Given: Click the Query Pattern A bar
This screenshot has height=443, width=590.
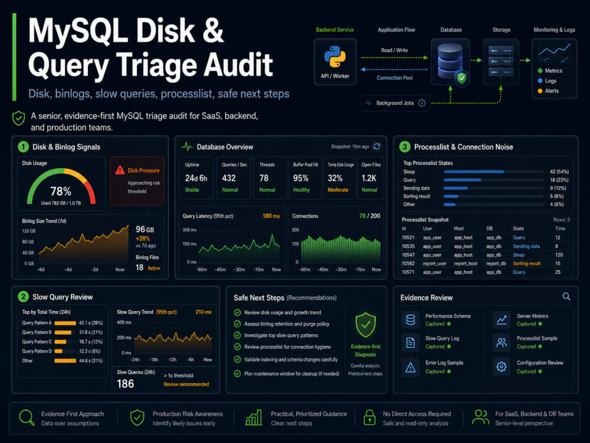Looking at the screenshot, I should pos(65,323).
